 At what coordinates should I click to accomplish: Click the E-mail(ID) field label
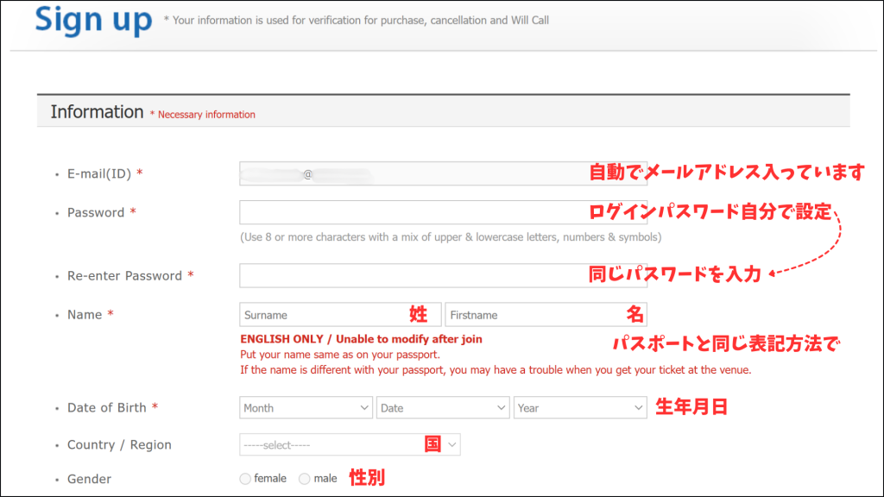point(99,173)
